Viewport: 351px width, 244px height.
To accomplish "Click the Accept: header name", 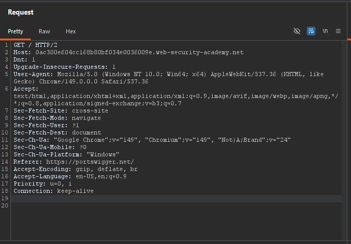I will point(26,89).
